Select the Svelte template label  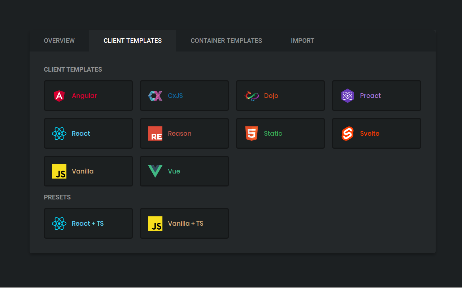[x=370, y=134]
